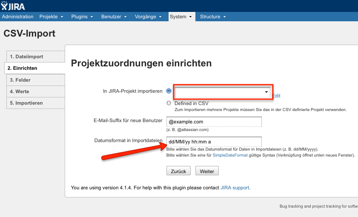Open the Benutzer menu
Viewport: 358px width, 217px height.
pyautogui.click(x=114, y=17)
